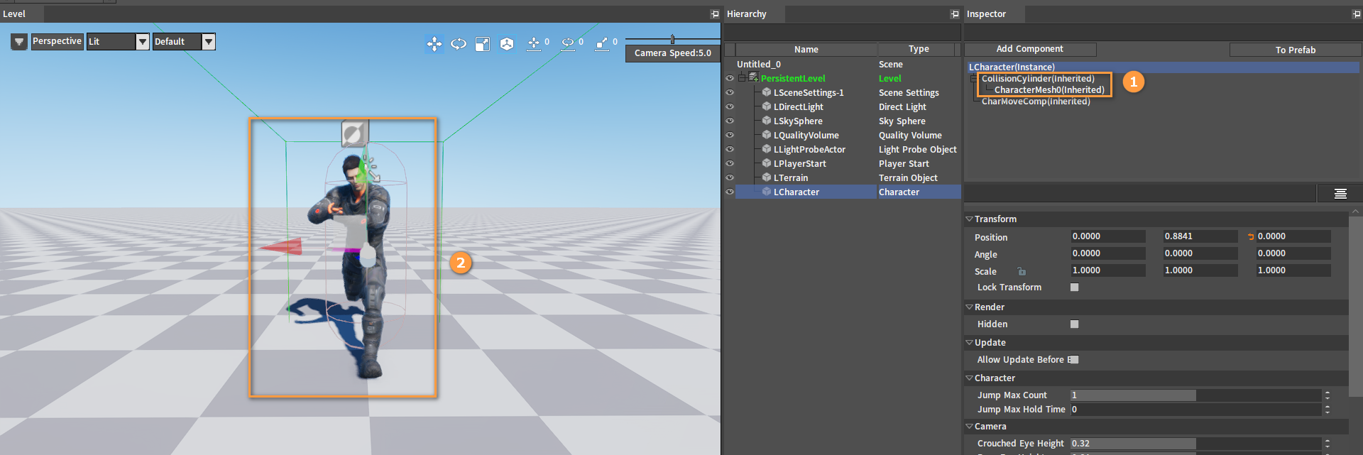Image resolution: width=1363 pixels, height=455 pixels.
Task: Check the Hidden checkbox under Render
Action: click(1074, 324)
